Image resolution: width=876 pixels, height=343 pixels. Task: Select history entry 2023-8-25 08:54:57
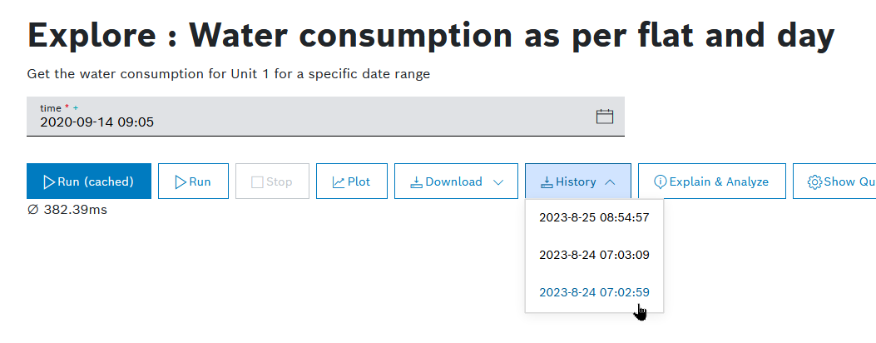click(x=594, y=218)
